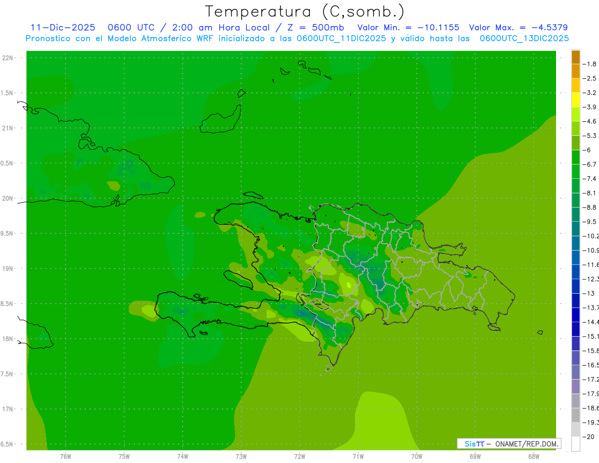The width and height of the screenshot is (599, 463).
Task: Click the '0600UTC_11DIC2025' initialization timestamp
Action: [x=341, y=38]
